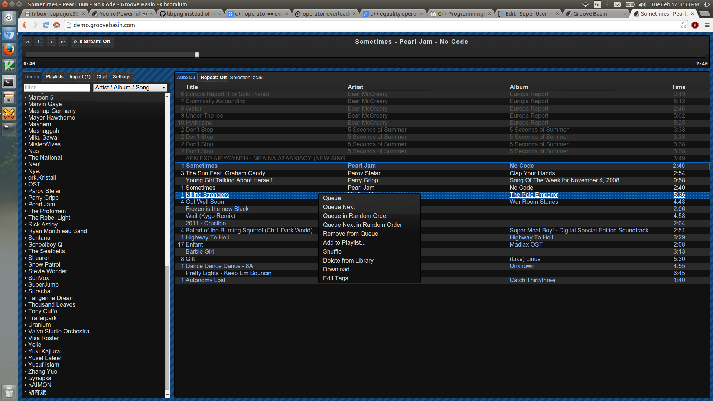Select The Sun Feat. Graham Candy track
Image resolution: width=713 pixels, height=401 pixels.
(442, 173)
